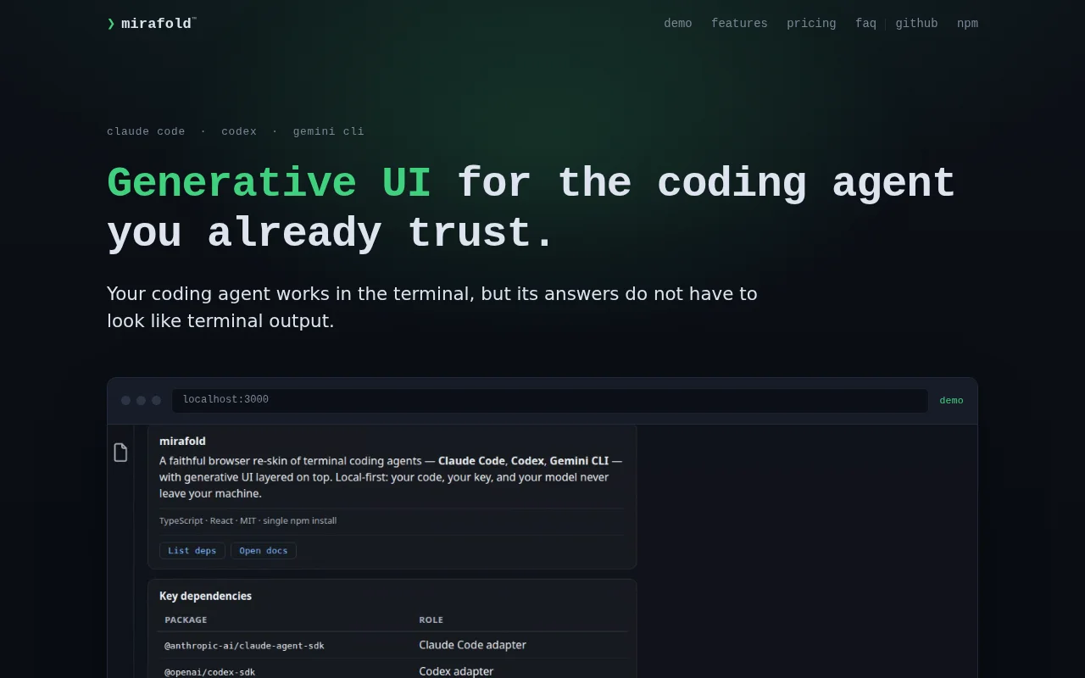Click the green demo label in browser mockup
Screen dimensions: 1085x678
pyautogui.click(x=951, y=401)
